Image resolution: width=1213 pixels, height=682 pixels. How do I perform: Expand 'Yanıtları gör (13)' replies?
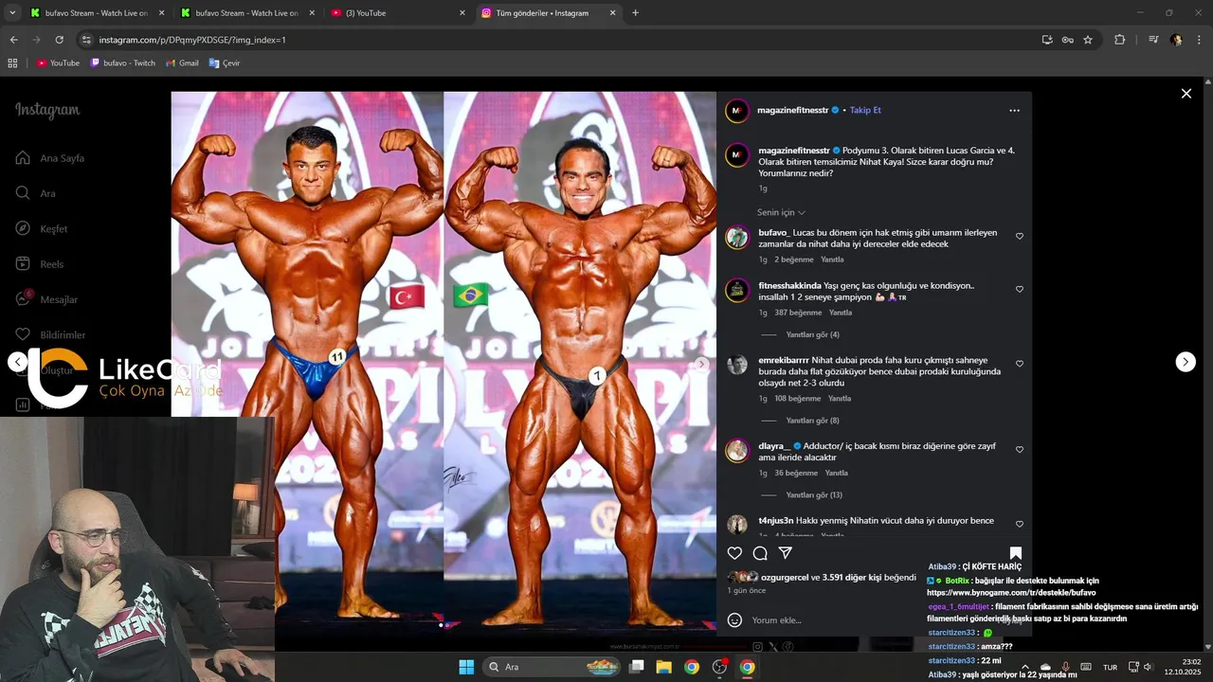(814, 495)
